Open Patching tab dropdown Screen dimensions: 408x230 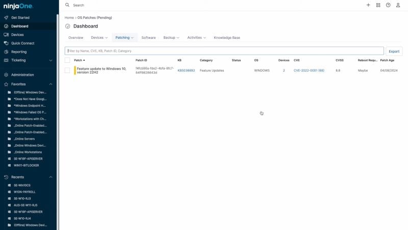pos(124,37)
